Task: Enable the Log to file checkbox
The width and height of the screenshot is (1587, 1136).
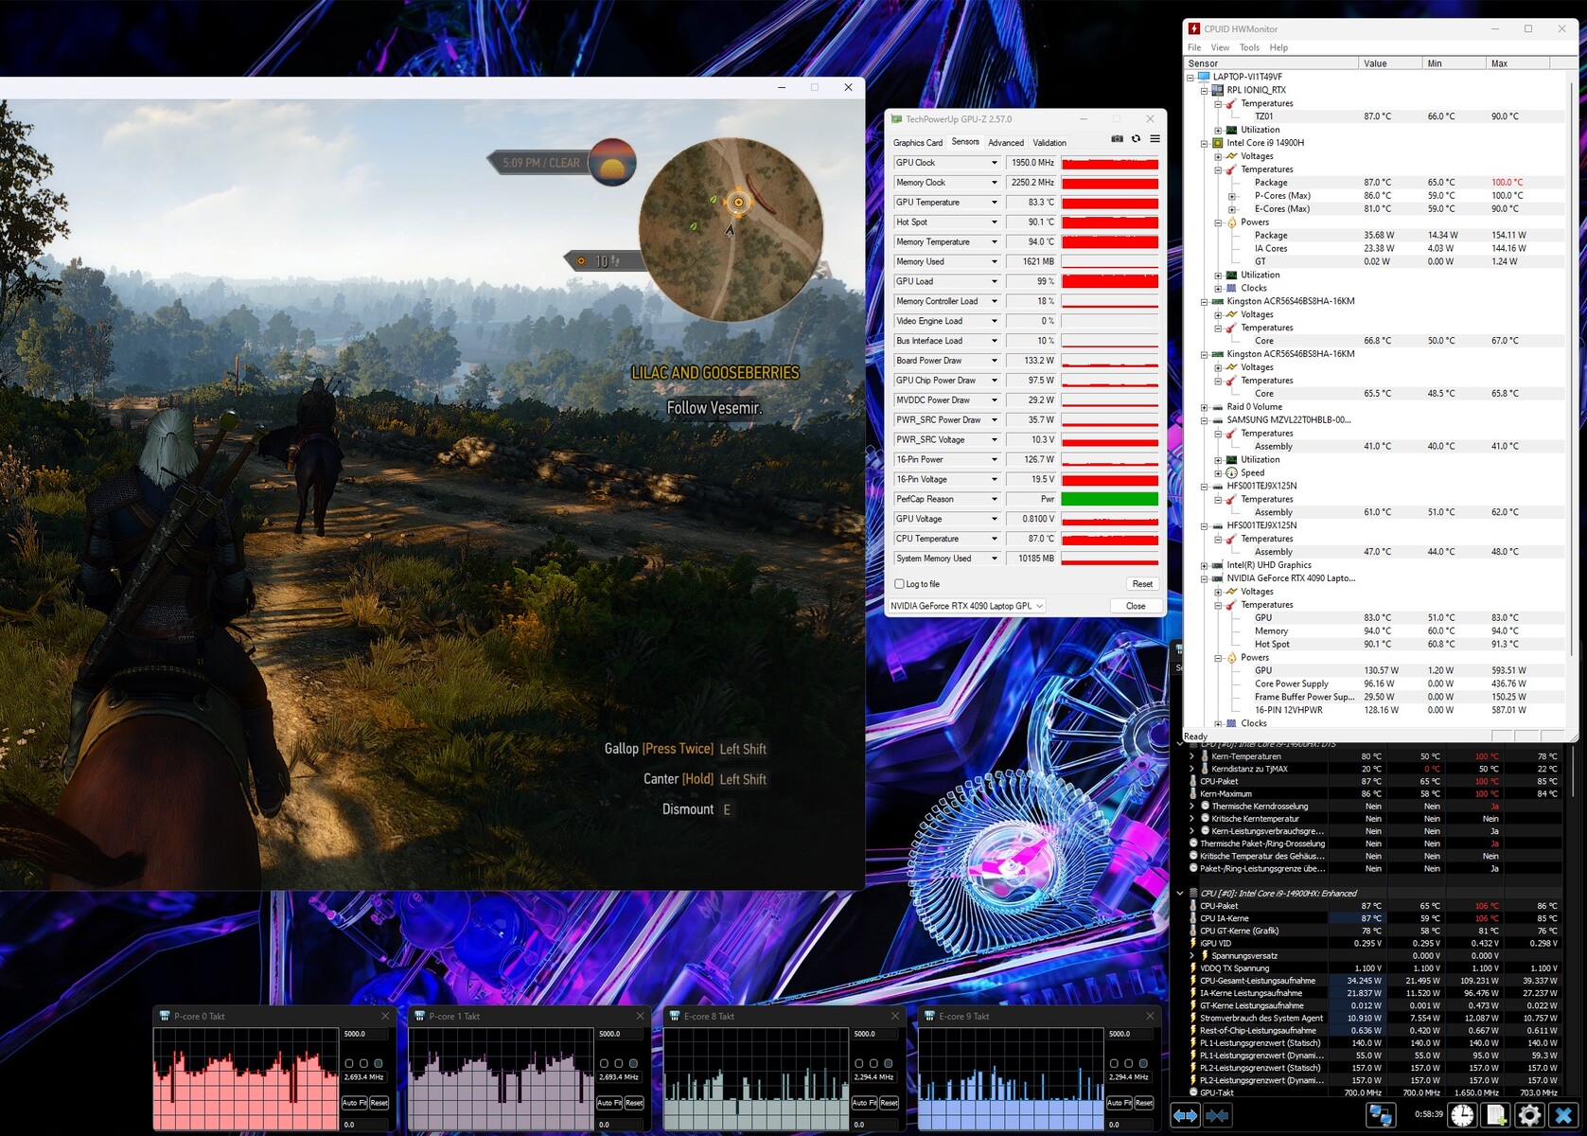Action: (900, 584)
